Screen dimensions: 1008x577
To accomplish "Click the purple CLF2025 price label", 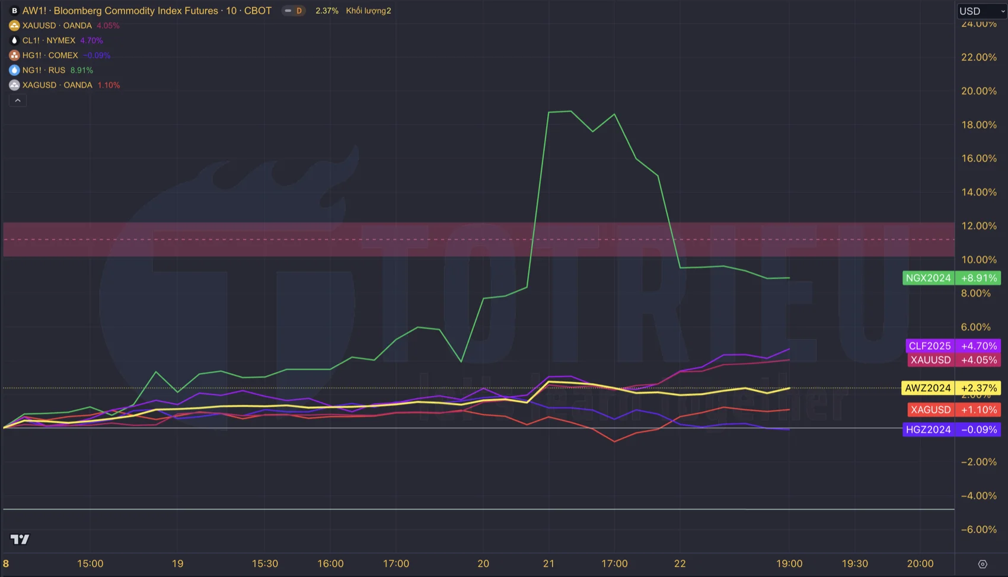I will click(x=929, y=346).
